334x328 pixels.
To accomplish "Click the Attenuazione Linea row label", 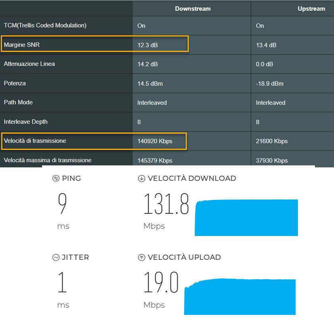I will (29, 64).
